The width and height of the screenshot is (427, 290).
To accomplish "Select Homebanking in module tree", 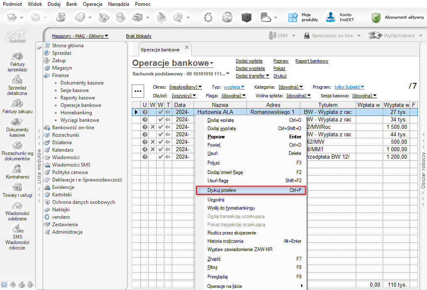I will tap(76, 113).
